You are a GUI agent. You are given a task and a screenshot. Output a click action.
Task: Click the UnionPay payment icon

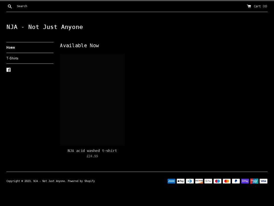pyautogui.click(x=254, y=181)
